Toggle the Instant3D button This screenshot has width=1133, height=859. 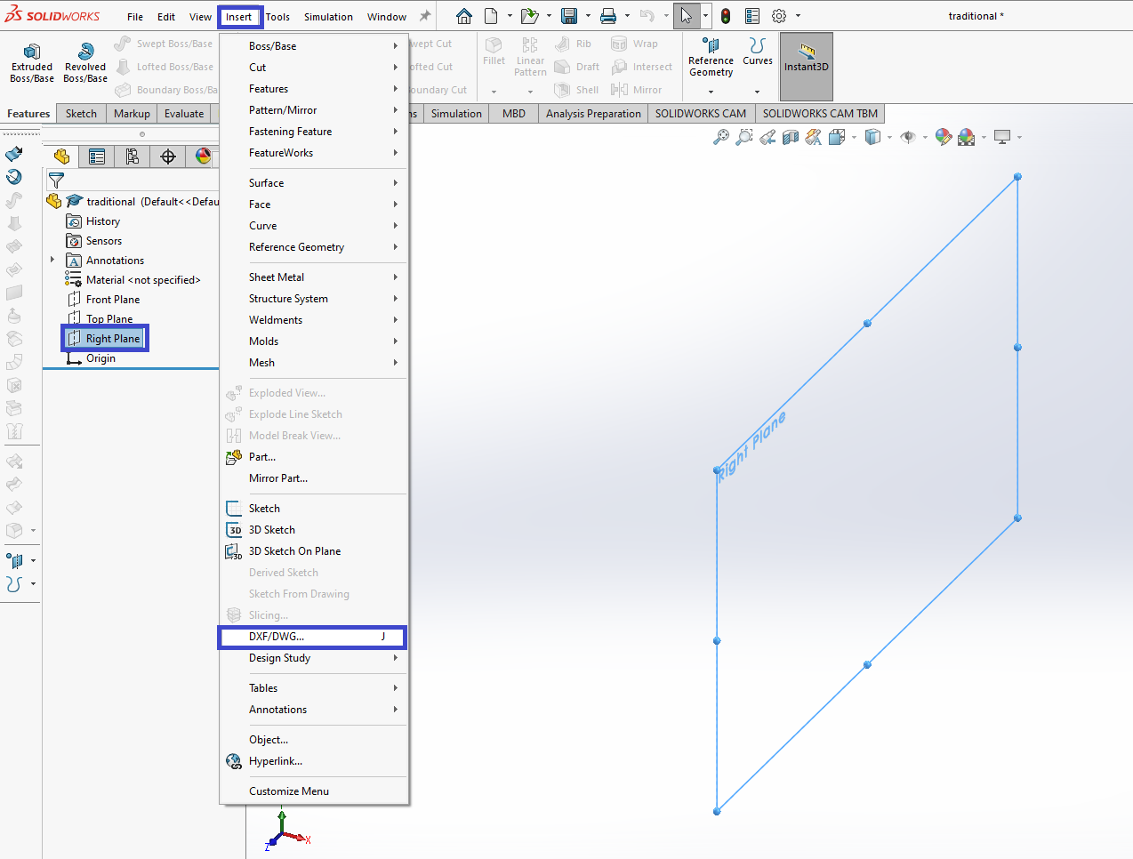pyautogui.click(x=807, y=66)
